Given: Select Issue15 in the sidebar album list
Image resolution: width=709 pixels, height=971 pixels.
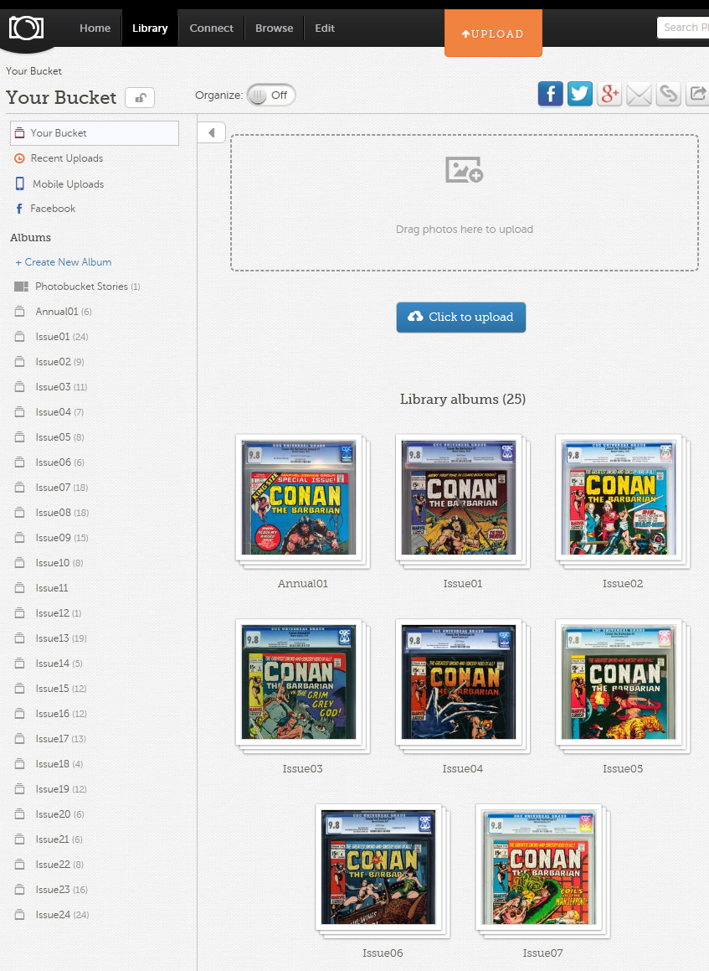Looking at the screenshot, I should point(60,689).
